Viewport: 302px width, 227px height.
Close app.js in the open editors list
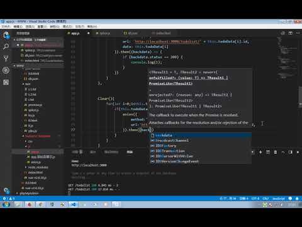tap(18, 45)
